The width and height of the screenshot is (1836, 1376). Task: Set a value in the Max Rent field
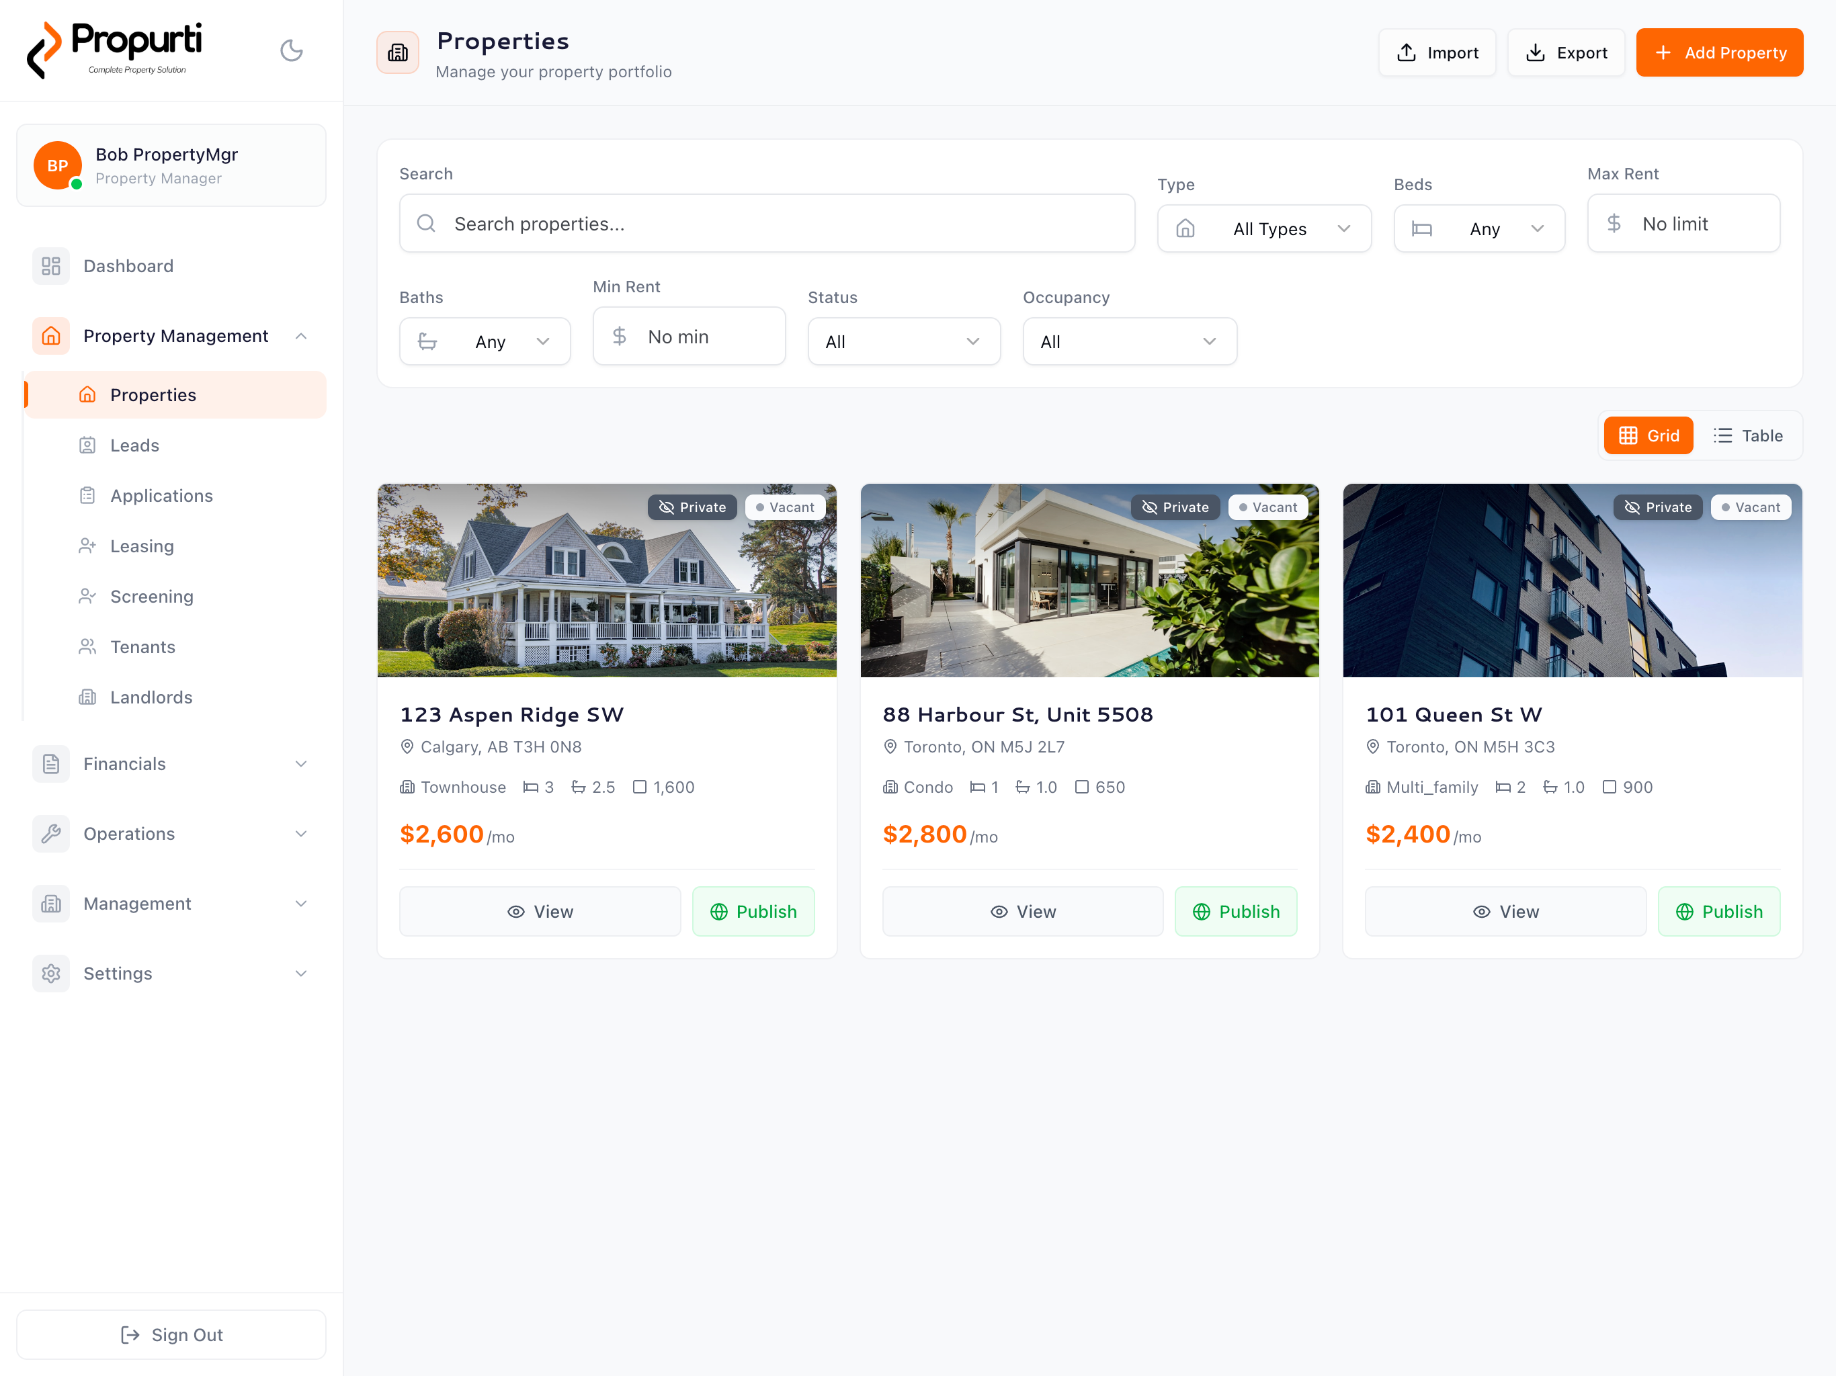pos(1683,223)
